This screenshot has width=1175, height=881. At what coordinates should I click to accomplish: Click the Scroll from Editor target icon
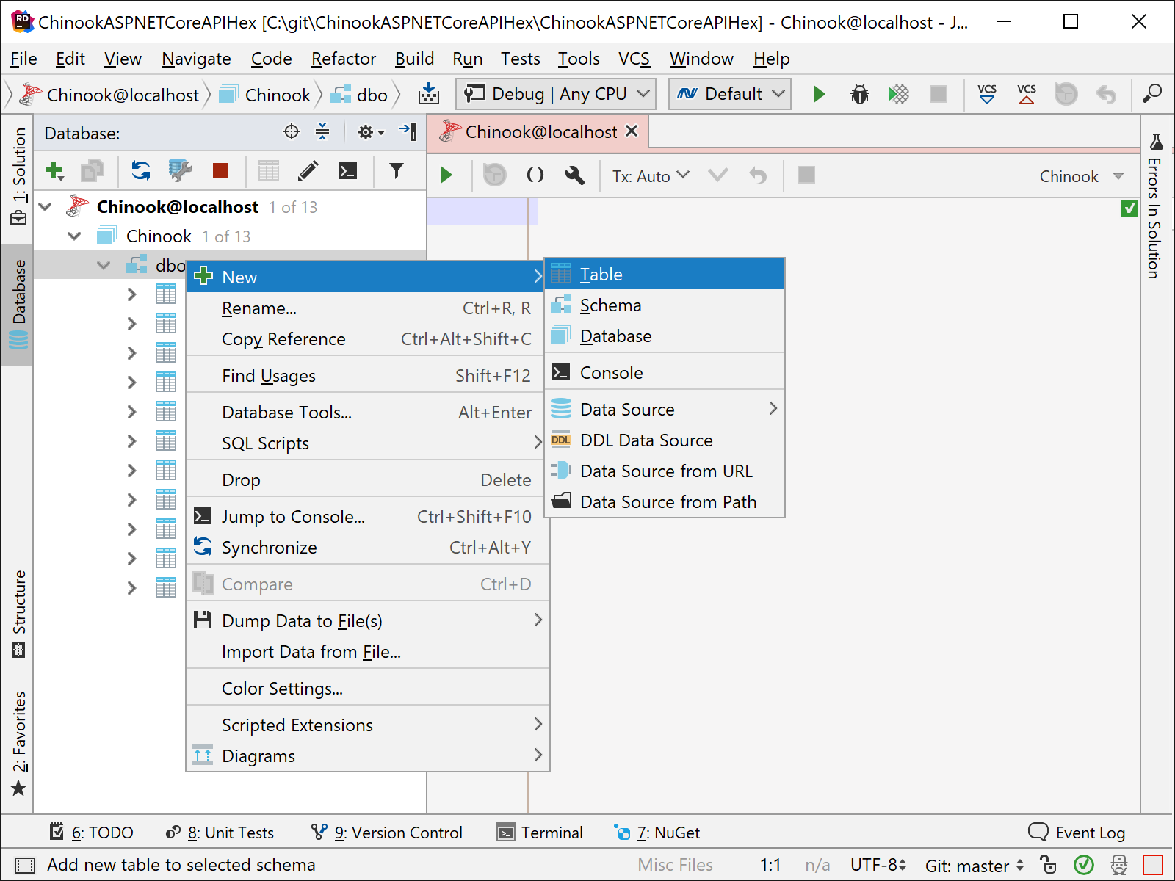[292, 132]
